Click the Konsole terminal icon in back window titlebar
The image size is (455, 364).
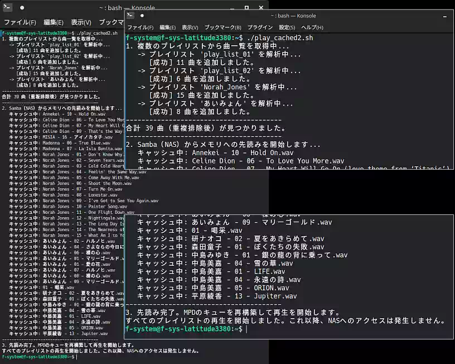[x=8, y=8]
